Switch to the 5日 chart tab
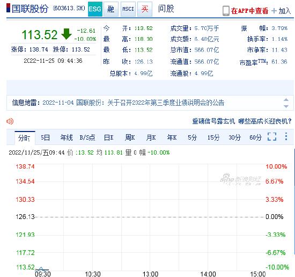This screenshot has height=277, width=295. (x=46, y=137)
